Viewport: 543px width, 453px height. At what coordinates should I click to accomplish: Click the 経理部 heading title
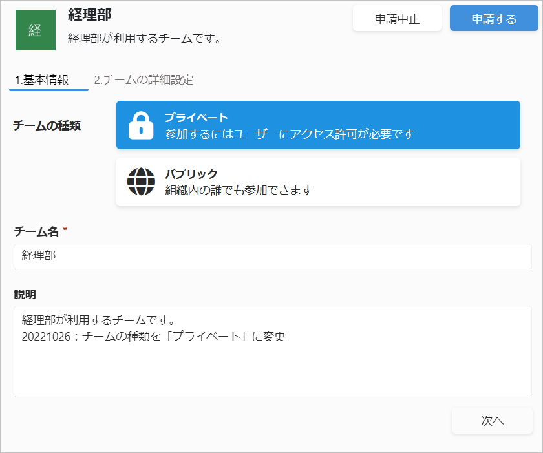coord(90,15)
